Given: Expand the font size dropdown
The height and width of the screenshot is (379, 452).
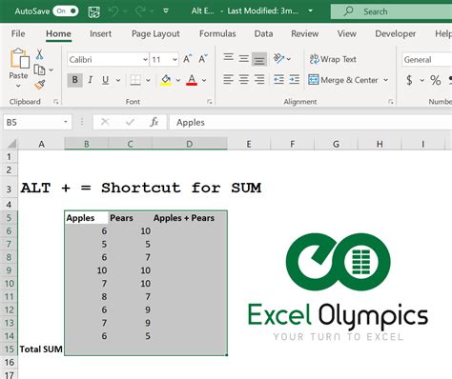Looking at the screenshot, I should tap(175, 60).
